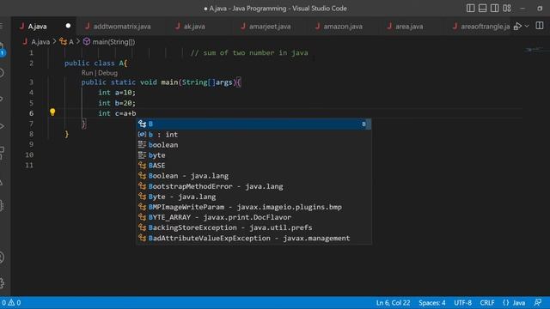
Task: Select suggestion 'b : int'
Action: [254, 134]
